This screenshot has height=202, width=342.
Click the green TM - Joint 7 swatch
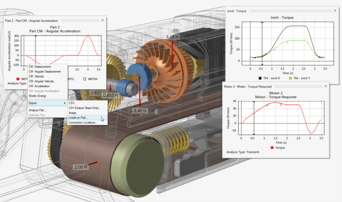point(290,78)
